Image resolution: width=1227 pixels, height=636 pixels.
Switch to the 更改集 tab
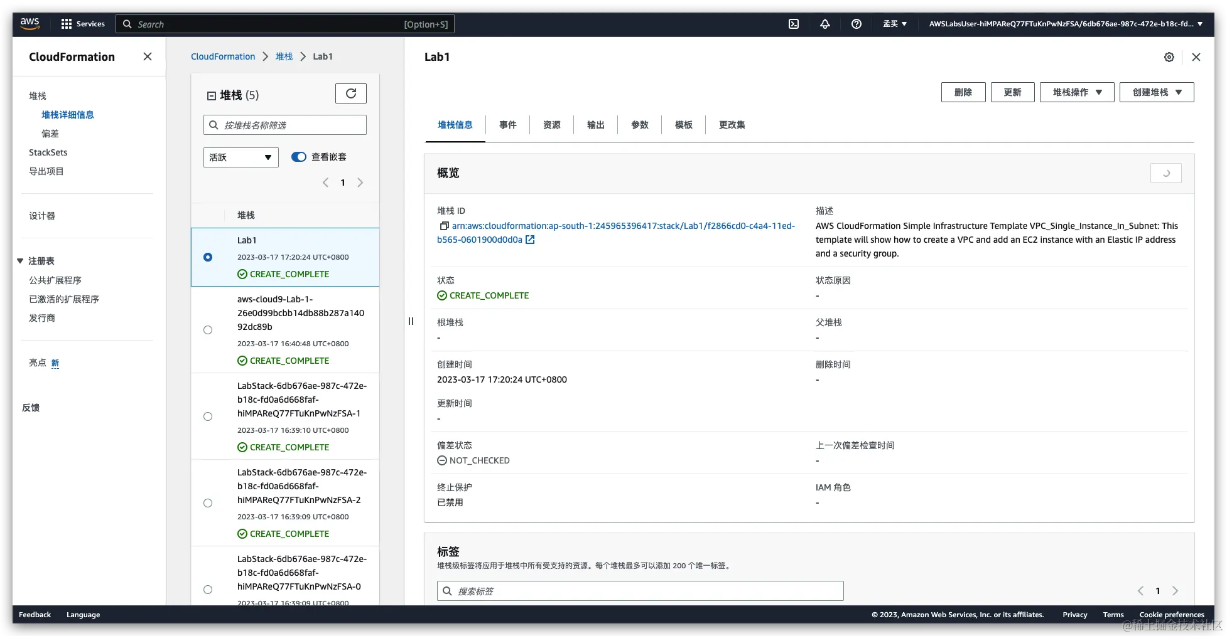(732, 125)
